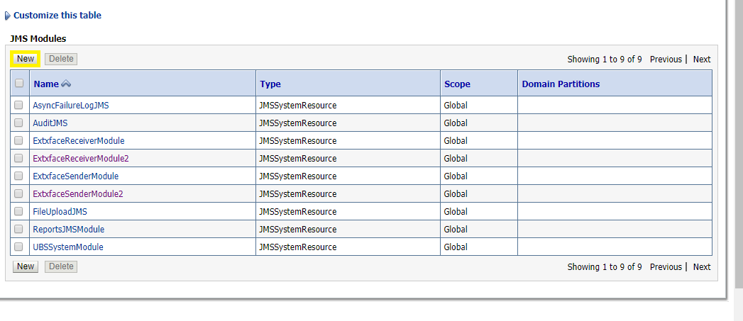Sort table by the Scope column header

click(457, 84)
